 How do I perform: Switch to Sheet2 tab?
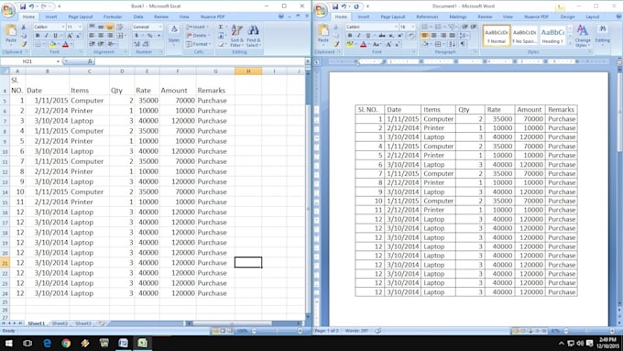pos(60,324)
